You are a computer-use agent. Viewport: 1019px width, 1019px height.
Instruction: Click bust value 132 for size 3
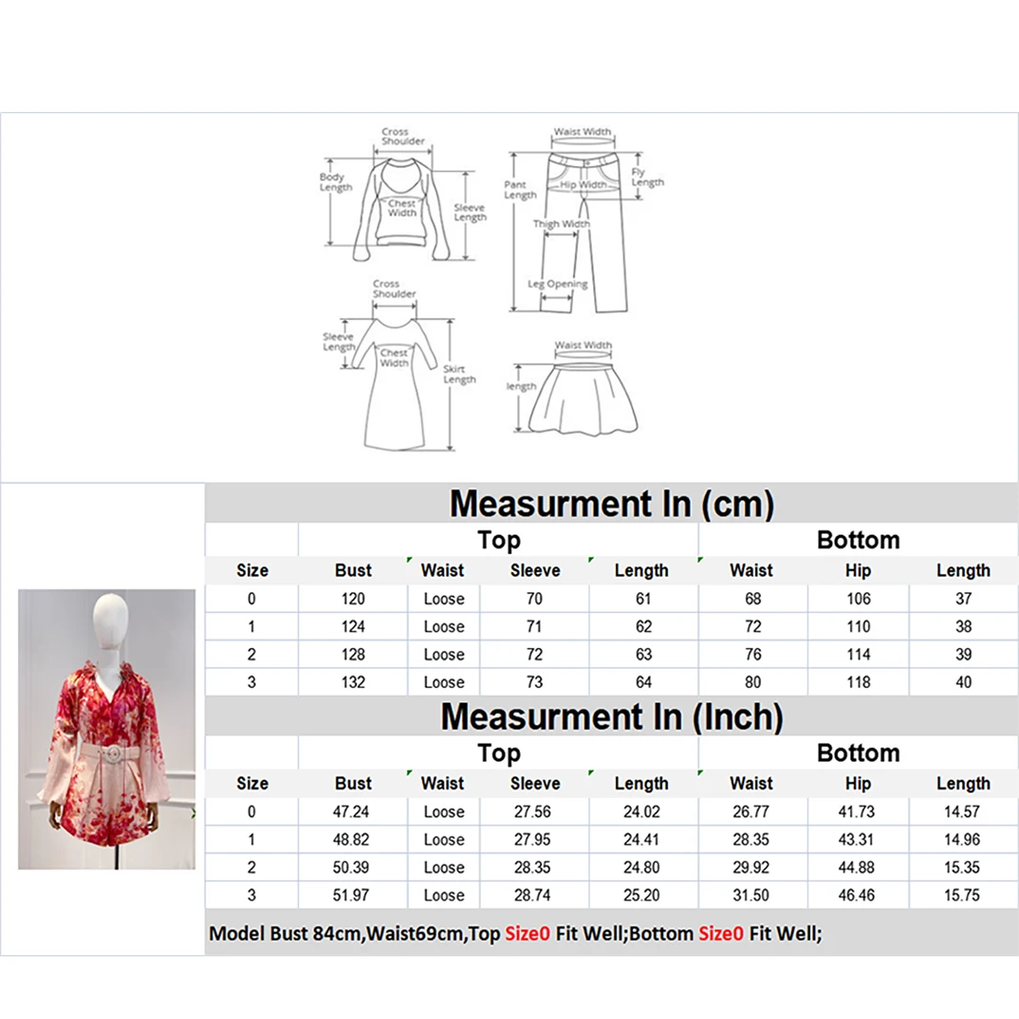tap(353, 682)
